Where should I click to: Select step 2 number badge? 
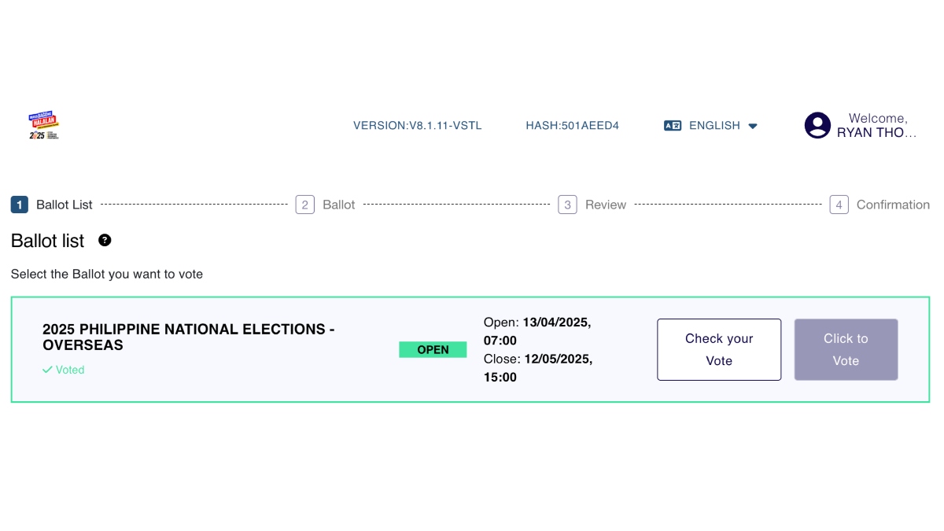[x=304, y=205]
